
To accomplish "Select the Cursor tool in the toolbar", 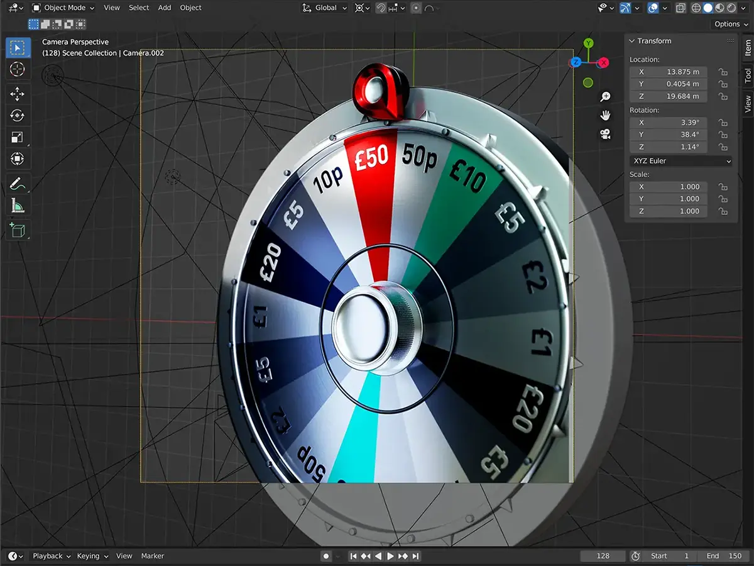I will [x=17, y=69].
